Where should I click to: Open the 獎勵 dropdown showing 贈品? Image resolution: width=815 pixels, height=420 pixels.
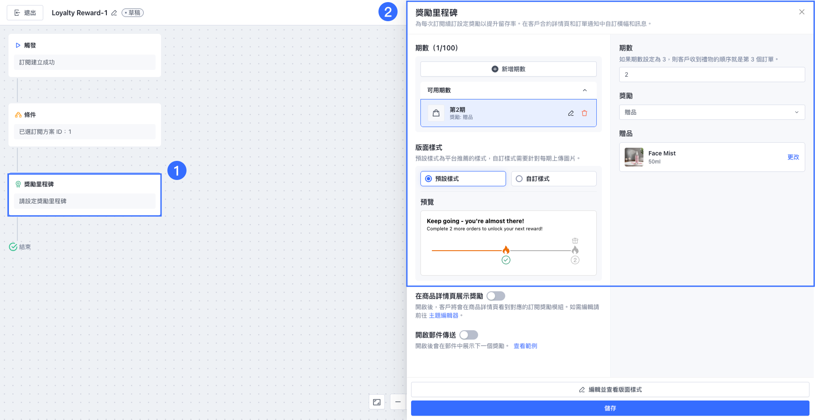tap(712, 112)
